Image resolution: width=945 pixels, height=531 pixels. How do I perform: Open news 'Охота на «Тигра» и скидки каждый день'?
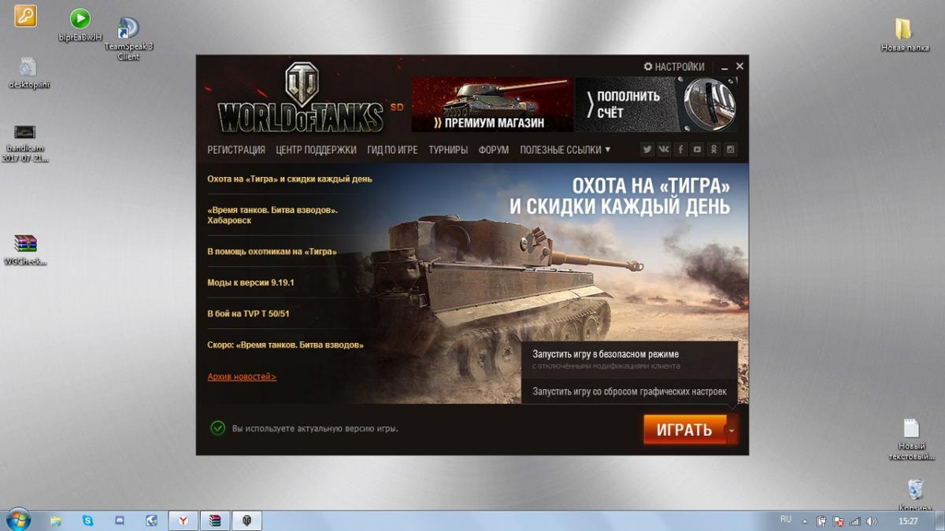[290, 179]
